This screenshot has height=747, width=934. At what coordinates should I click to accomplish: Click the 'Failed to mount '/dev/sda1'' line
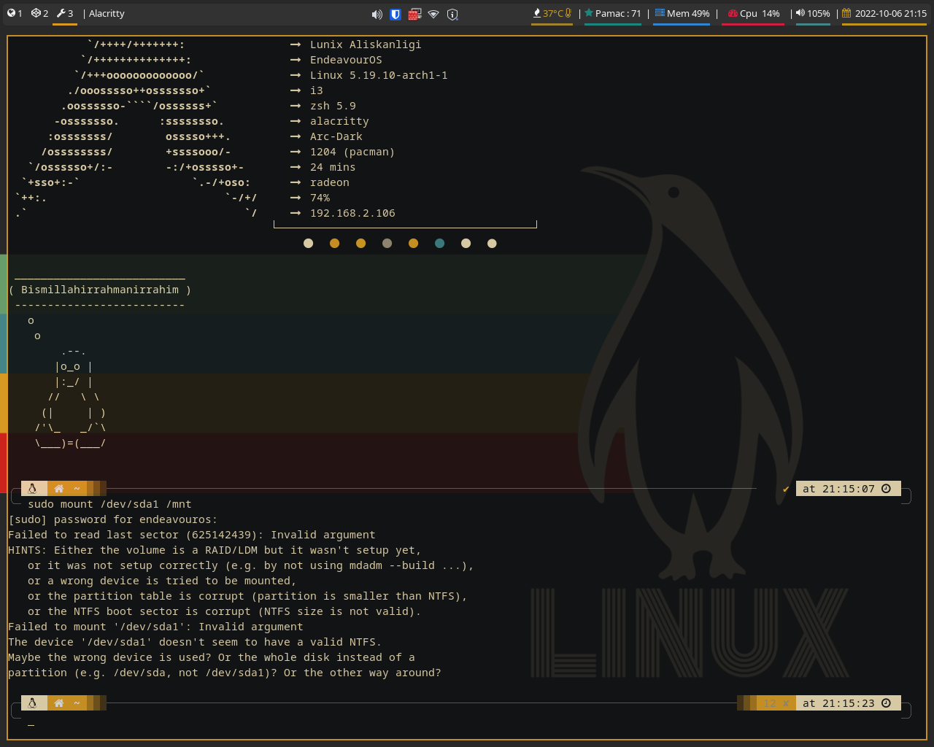click(x=155, y=627)
